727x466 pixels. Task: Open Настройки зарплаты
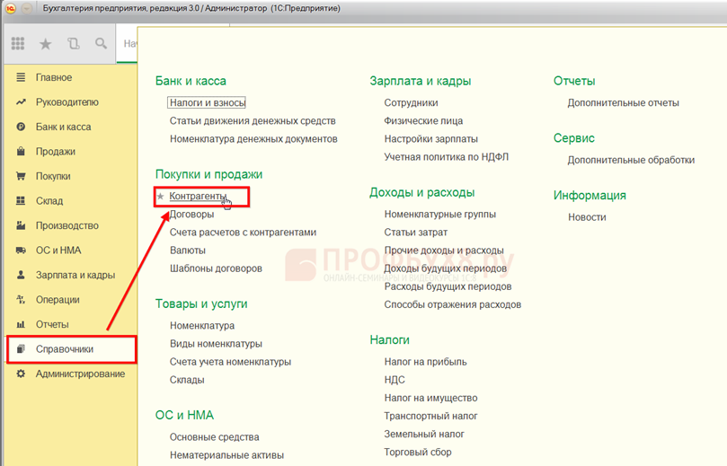tap(430, 139)
